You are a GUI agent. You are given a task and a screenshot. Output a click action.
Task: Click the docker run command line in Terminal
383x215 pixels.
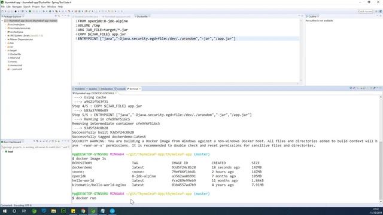coord(84,198)
